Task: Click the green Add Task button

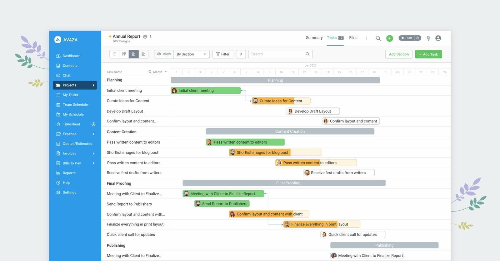Action: tap(428, 54)
